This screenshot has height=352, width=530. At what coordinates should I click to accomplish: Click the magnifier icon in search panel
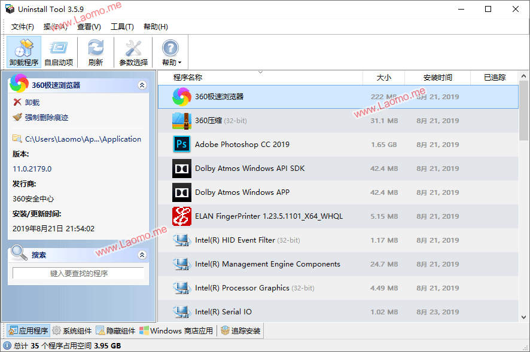(19, 252)
